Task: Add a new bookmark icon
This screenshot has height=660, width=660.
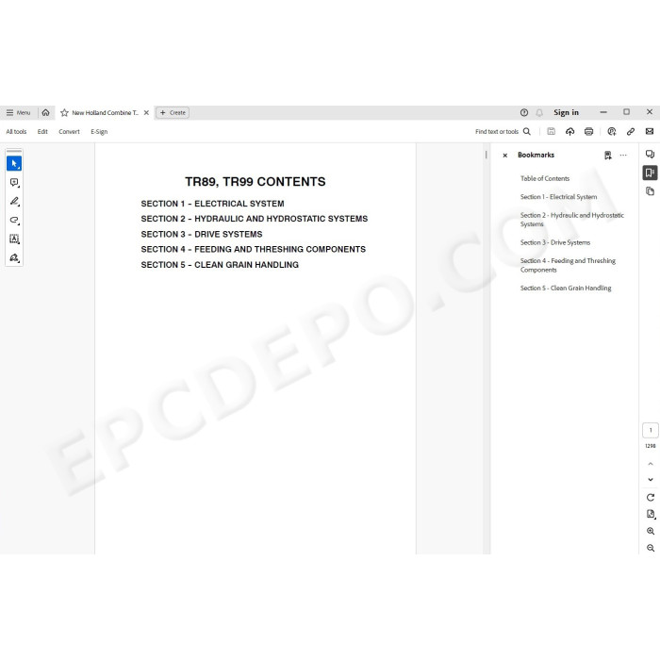Action: (x=608, y=156)
